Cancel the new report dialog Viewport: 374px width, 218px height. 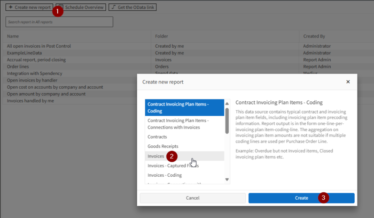point(193,198)
